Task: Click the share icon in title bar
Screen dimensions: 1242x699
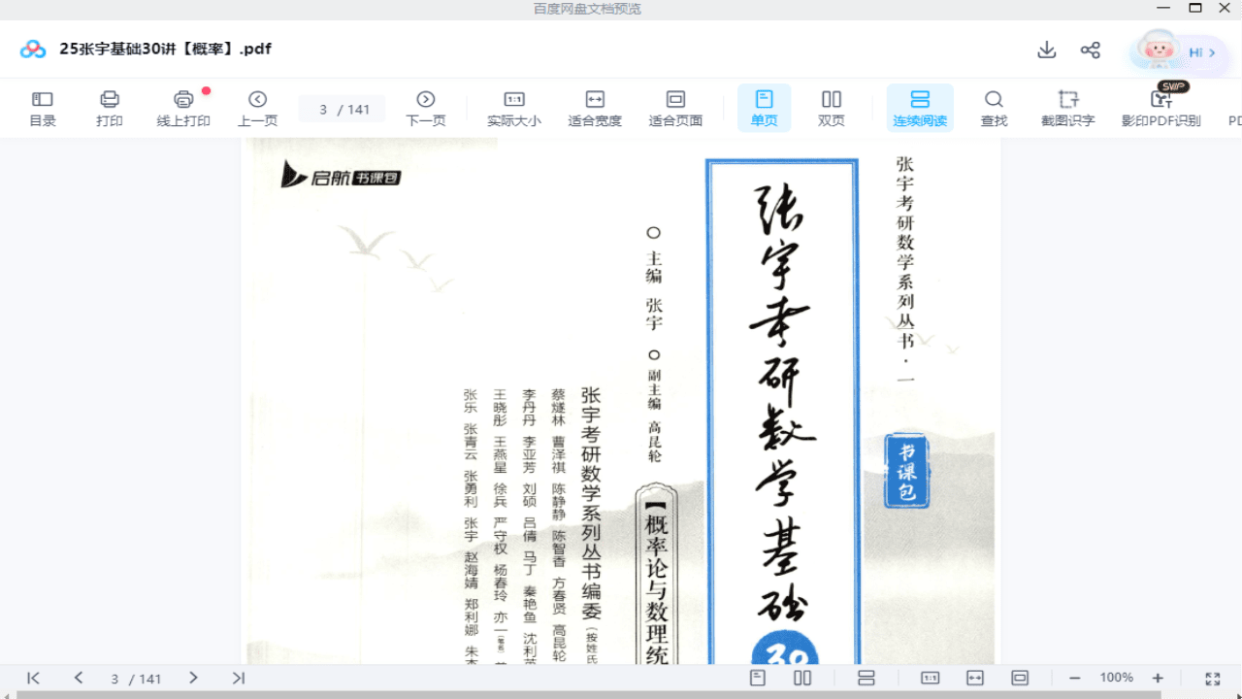Action: click(x=1091, y=50)
